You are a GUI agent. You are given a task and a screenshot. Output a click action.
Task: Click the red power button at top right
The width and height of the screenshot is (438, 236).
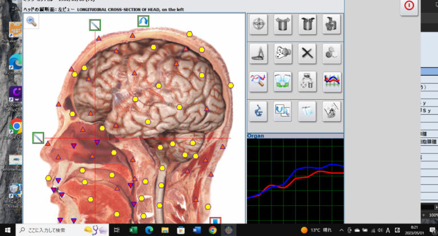pyautogui.click(x=409, y=6)
